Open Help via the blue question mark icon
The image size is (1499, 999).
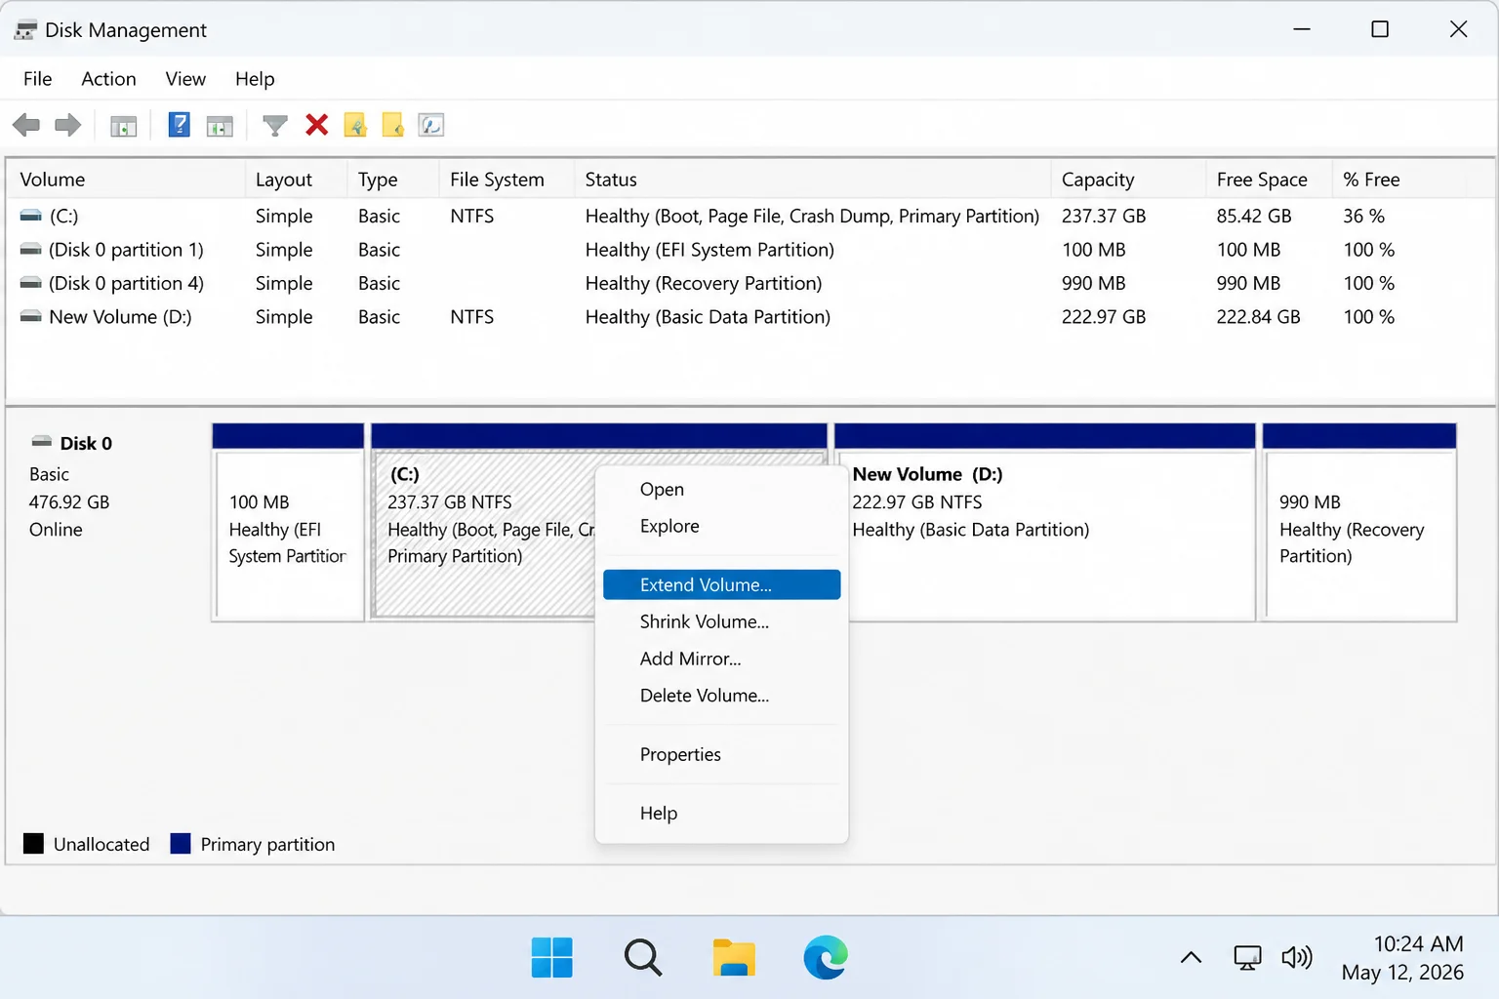(179, 125)
